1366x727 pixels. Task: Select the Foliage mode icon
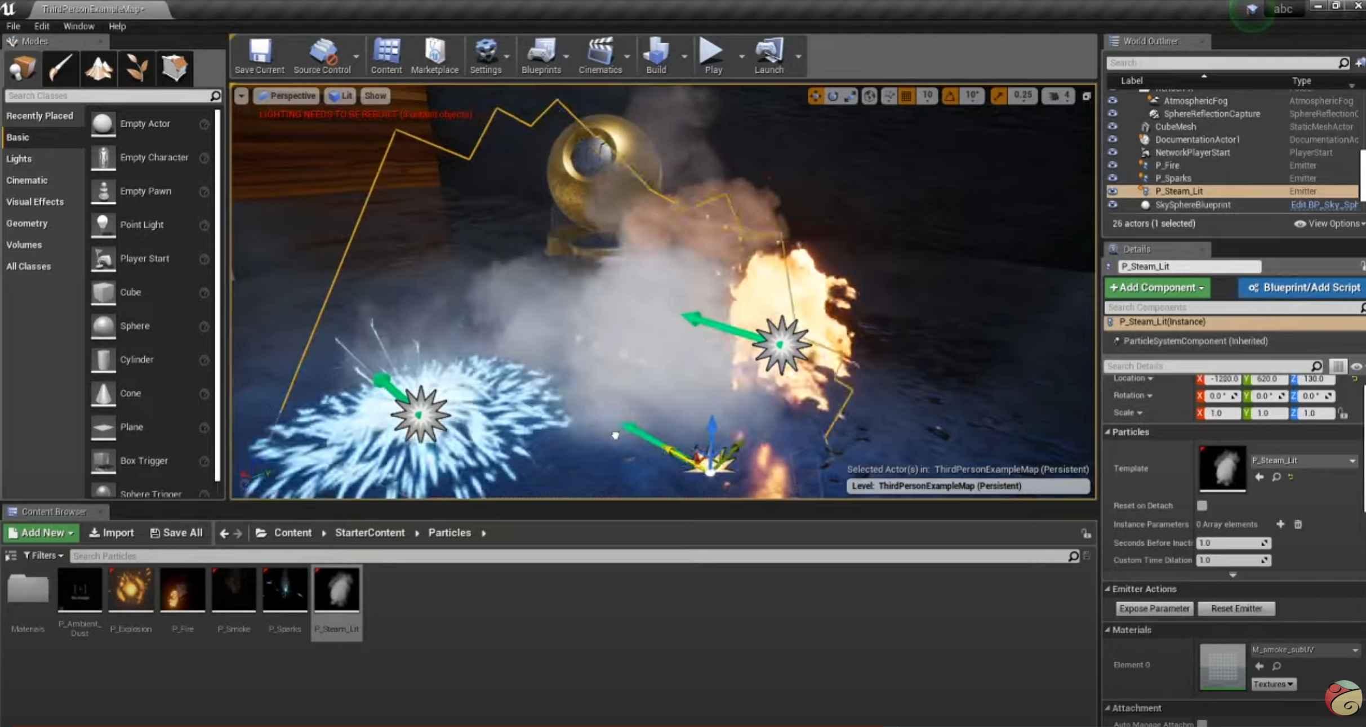click(x=136, y=68)
